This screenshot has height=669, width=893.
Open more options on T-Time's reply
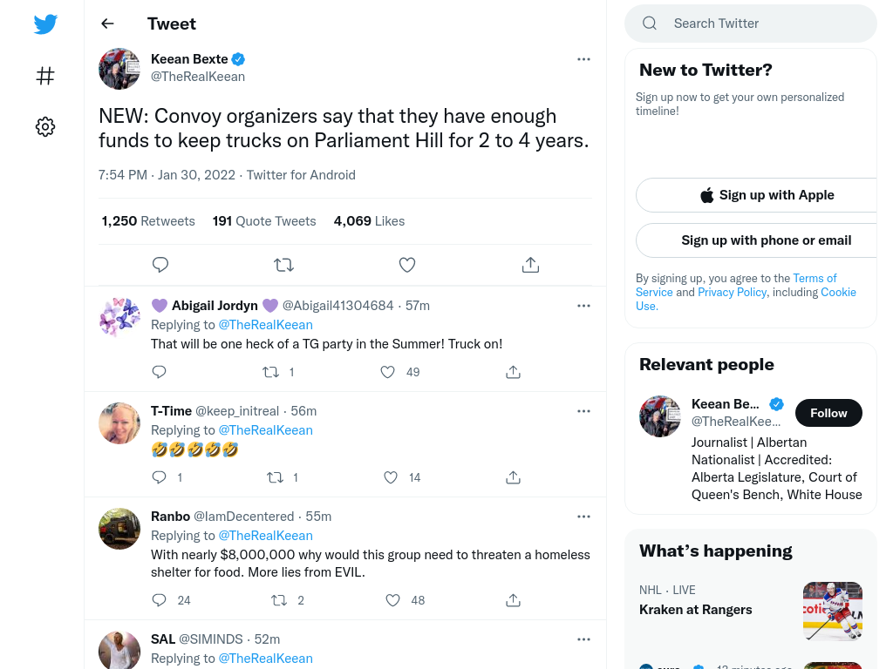pyautogui.click(x=583, y=411)
